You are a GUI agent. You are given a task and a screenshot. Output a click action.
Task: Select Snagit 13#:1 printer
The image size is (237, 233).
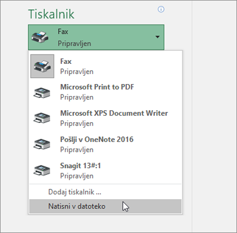[x=106, y=171]
